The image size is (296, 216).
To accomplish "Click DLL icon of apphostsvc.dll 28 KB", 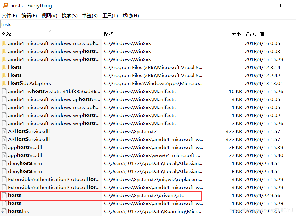I will click(x=4, y=147).
